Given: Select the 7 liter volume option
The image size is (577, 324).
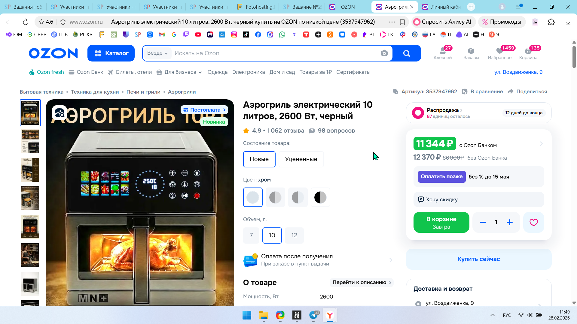Looking at the screenshot, I should (x=251, y=235).
